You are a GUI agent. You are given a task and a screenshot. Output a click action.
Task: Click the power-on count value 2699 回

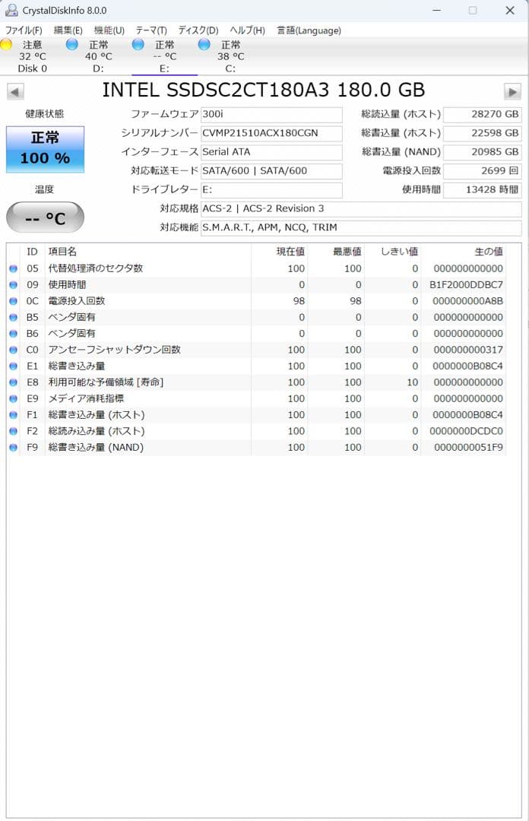point(483,171)
